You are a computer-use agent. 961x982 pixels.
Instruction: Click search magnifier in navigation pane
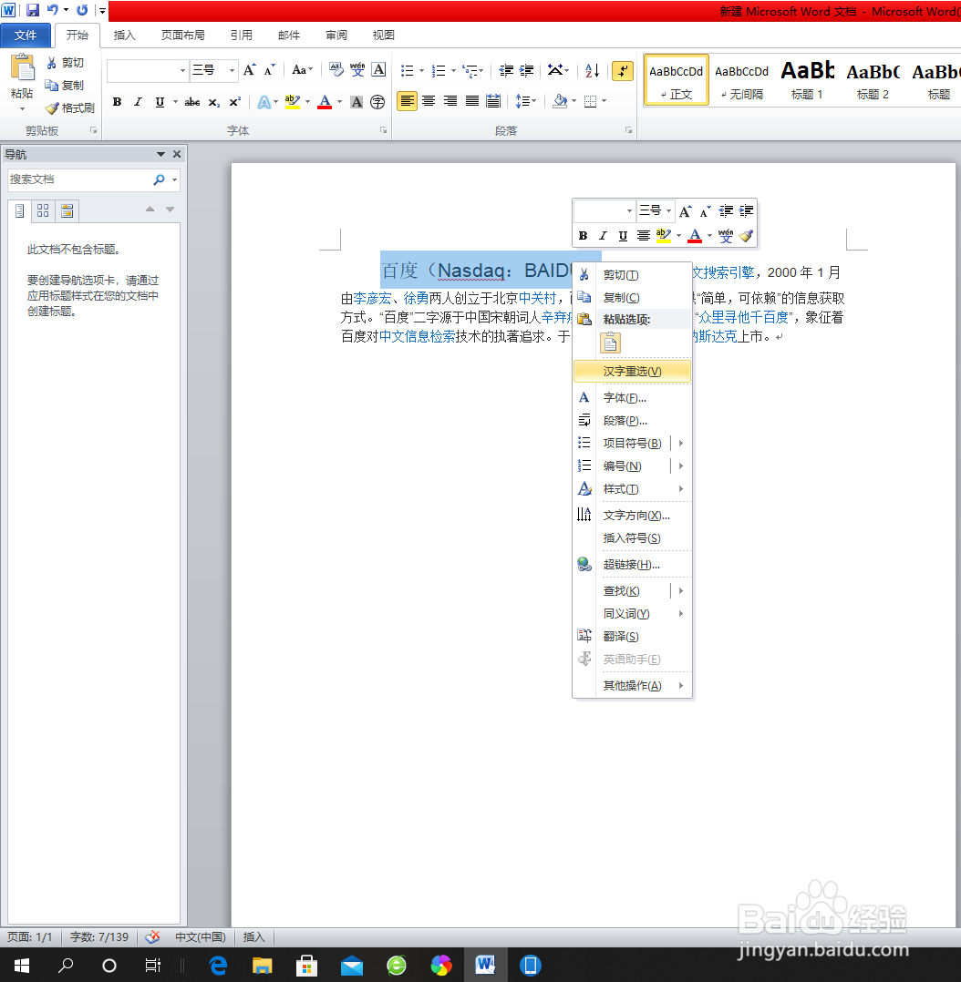160,179
